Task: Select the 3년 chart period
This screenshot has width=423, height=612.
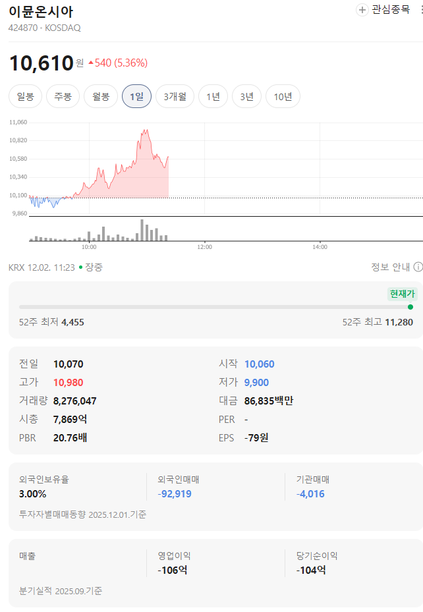Action: click(x=246, y=96)
